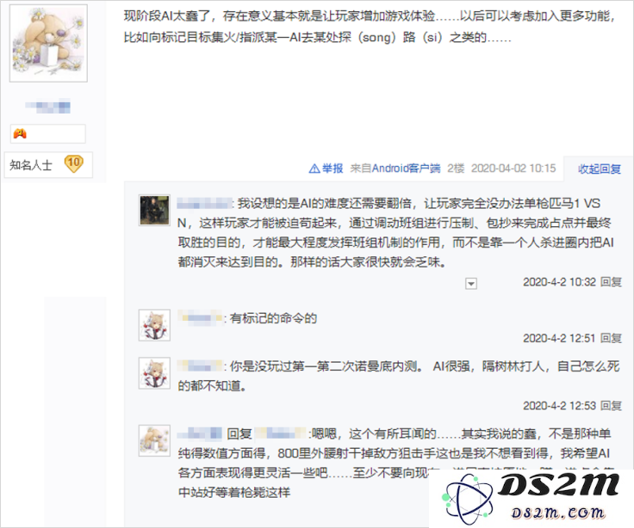634x528 pixels.
Task: Open the 来自Android客户端 link
Action: [395, 169]
